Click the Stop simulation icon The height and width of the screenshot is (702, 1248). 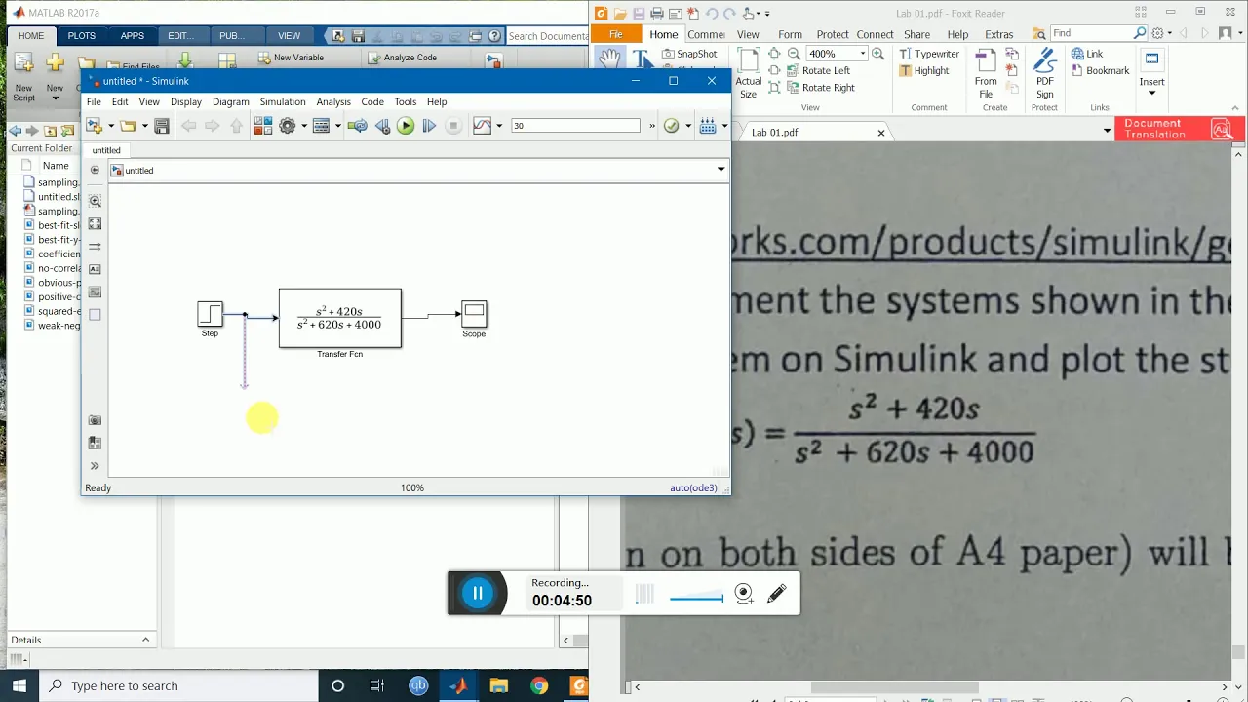(x=453, y=126)
